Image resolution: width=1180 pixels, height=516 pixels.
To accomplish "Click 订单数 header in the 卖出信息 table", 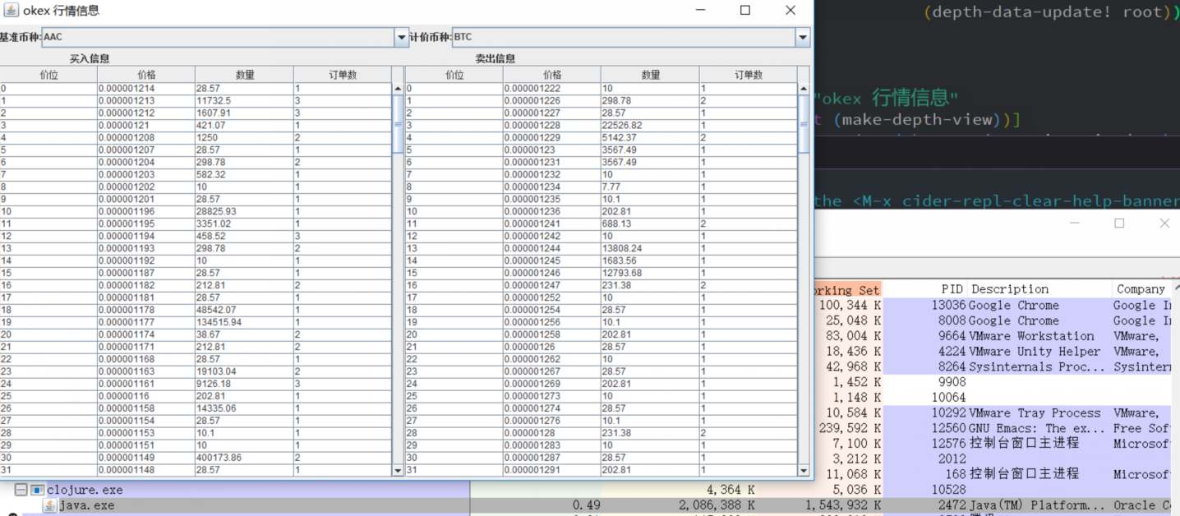I will pyautogui.click(x=749, y=75).
